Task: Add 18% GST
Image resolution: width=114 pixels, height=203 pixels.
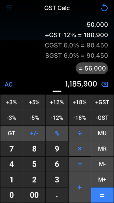Action: coord(80,102)
